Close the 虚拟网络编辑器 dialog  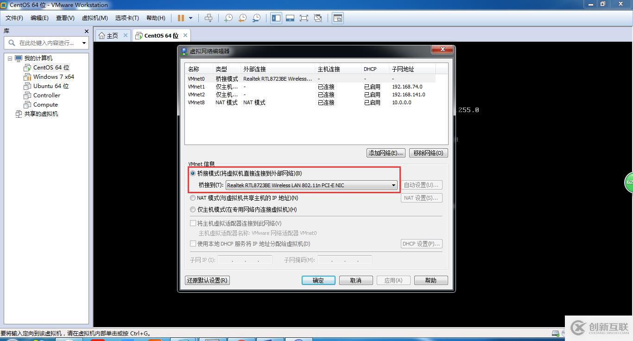[x=443, y=49]
